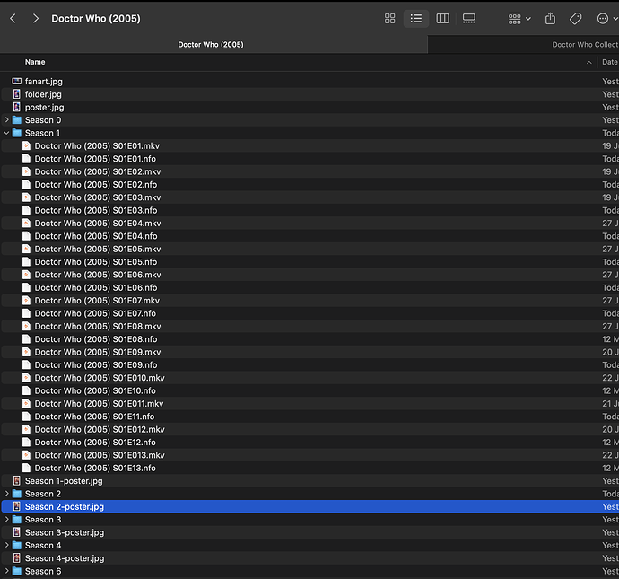Click the S01E05.mkv video file icon
This screenshot has width=619, height=579.
26,249
